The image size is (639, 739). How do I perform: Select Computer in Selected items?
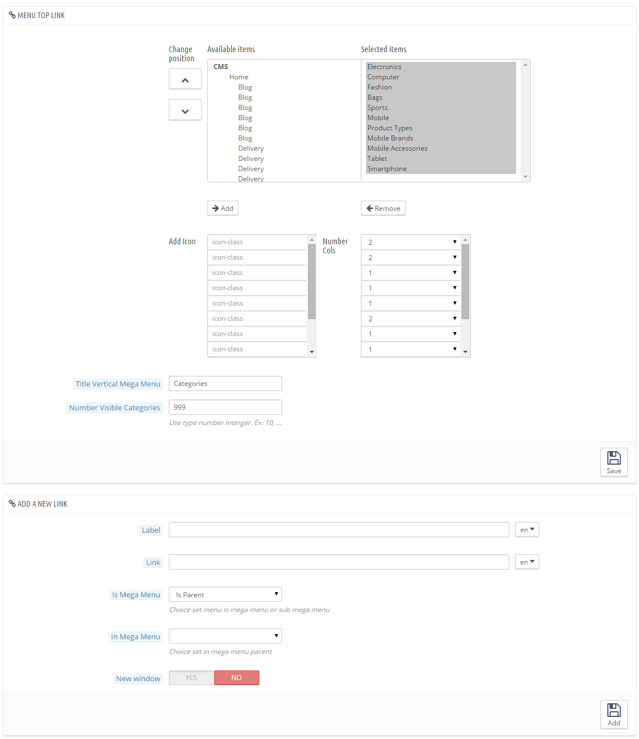(x=441, y=77)
